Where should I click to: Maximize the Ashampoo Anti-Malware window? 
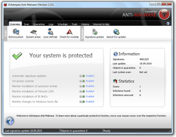click(158, 4)
